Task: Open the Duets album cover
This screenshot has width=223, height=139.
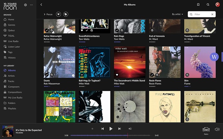Action: [59, 62]
